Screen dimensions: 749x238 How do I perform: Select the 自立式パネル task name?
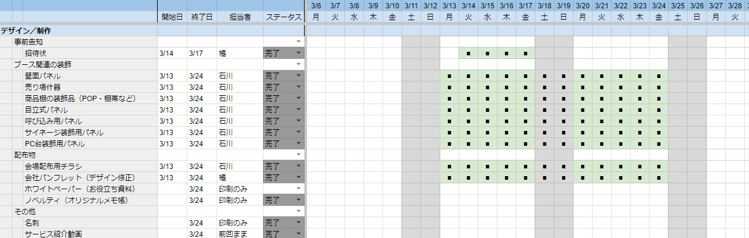point(46,110)
